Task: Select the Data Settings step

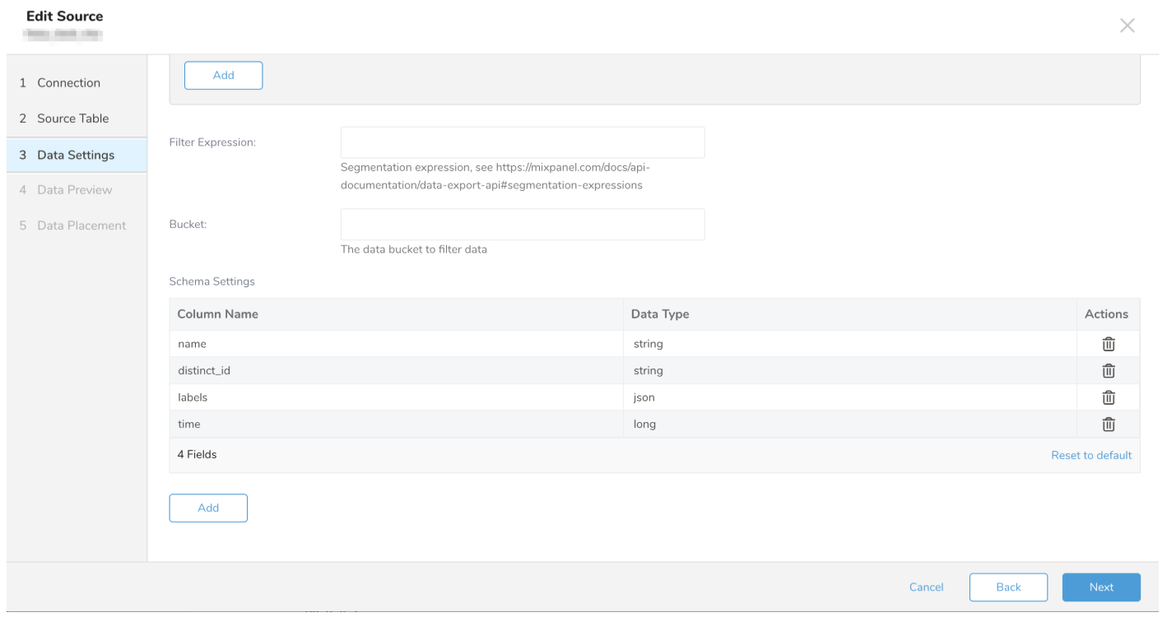Action: [76, 155]
